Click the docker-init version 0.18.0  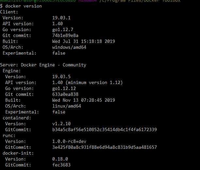pos(60,159)
